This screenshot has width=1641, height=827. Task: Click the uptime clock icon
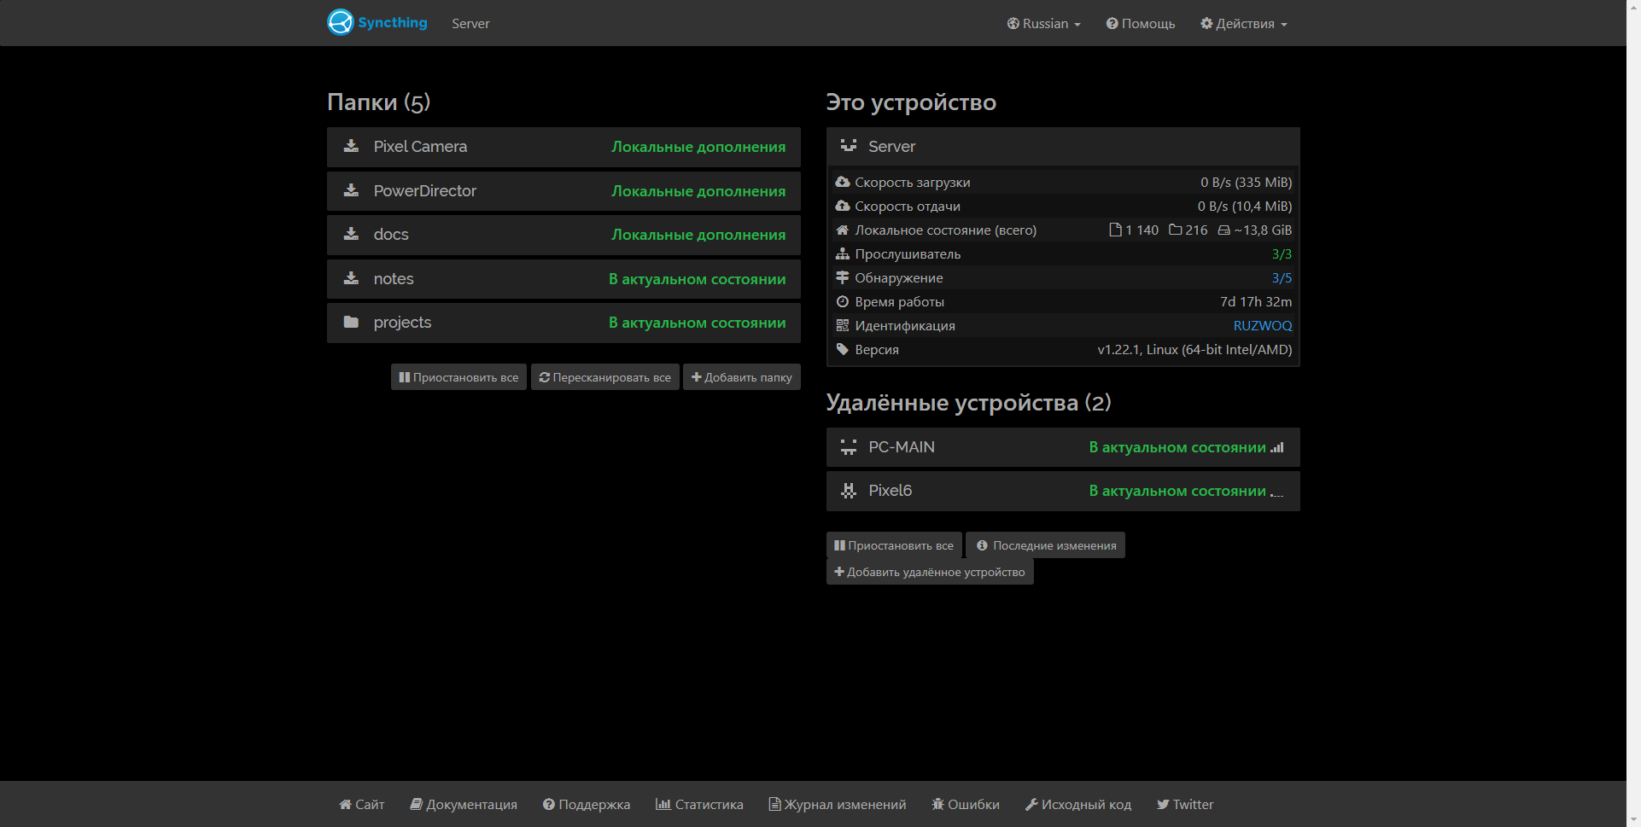pyautogui.click(x=843, y=301)
